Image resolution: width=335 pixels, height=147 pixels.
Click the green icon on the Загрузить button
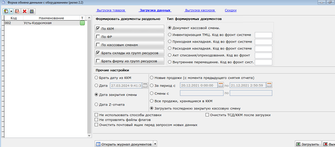click(298, 144)
